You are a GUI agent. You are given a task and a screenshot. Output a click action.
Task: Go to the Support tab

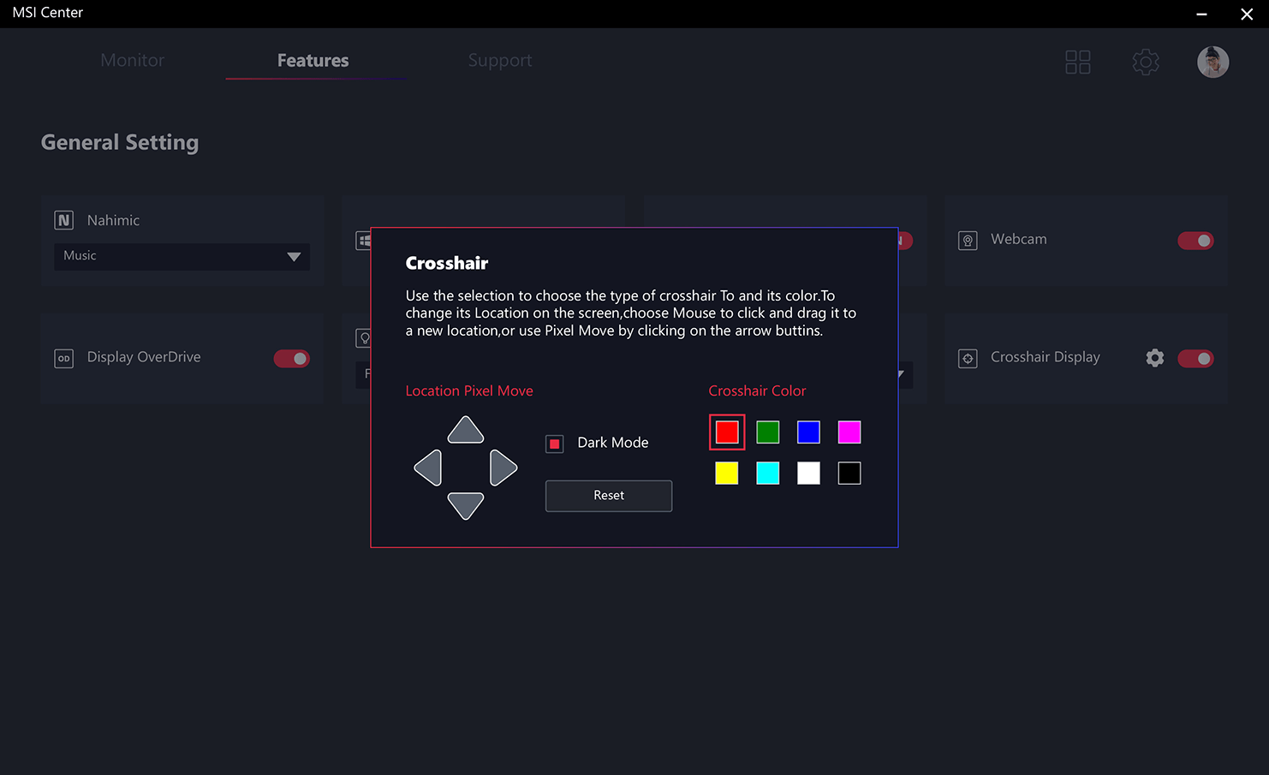coord(500,61)
